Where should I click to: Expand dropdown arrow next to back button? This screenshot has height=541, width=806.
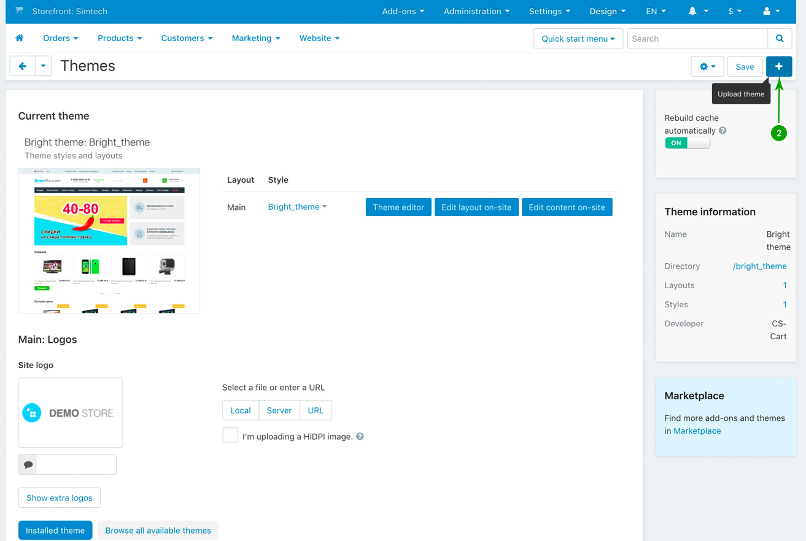click(x=43, y=66)
